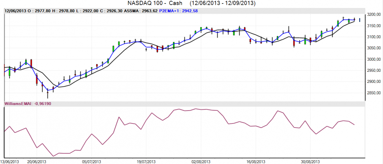Select the 30/08/2013 date marker
The image size is (383, 164).
click(310, 162)
